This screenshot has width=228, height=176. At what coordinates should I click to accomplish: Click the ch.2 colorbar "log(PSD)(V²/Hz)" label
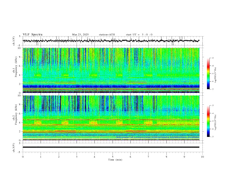click(216, 122)
